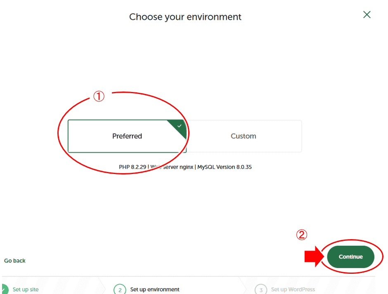388x294 pixels.
Task: Select the Preferred environment option
Action: pos(127,136)
